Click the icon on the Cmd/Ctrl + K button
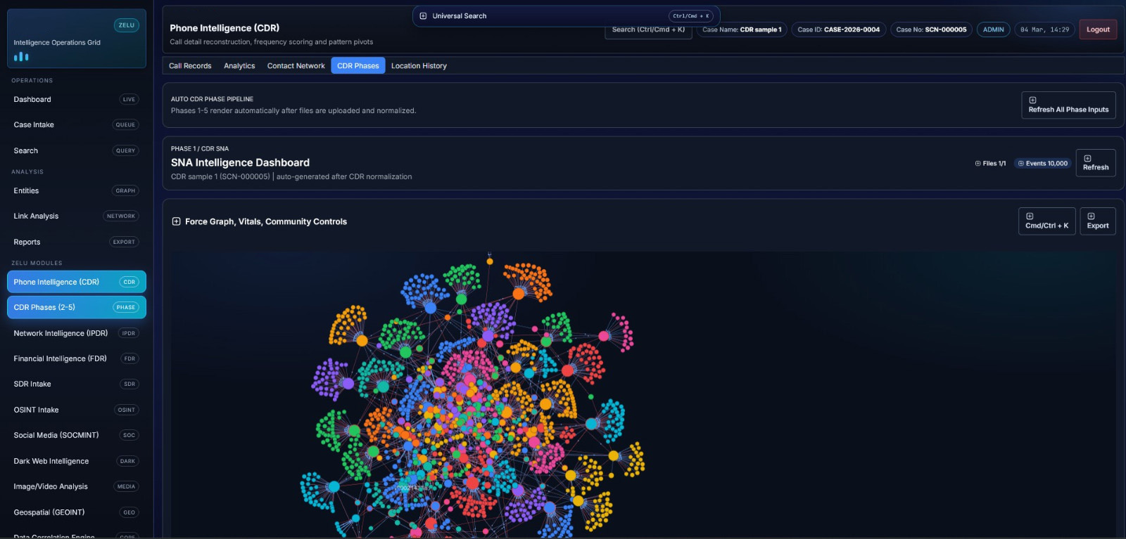Screen dimensions: 1126x539 pyautogui.click(x=1030, y=216)
